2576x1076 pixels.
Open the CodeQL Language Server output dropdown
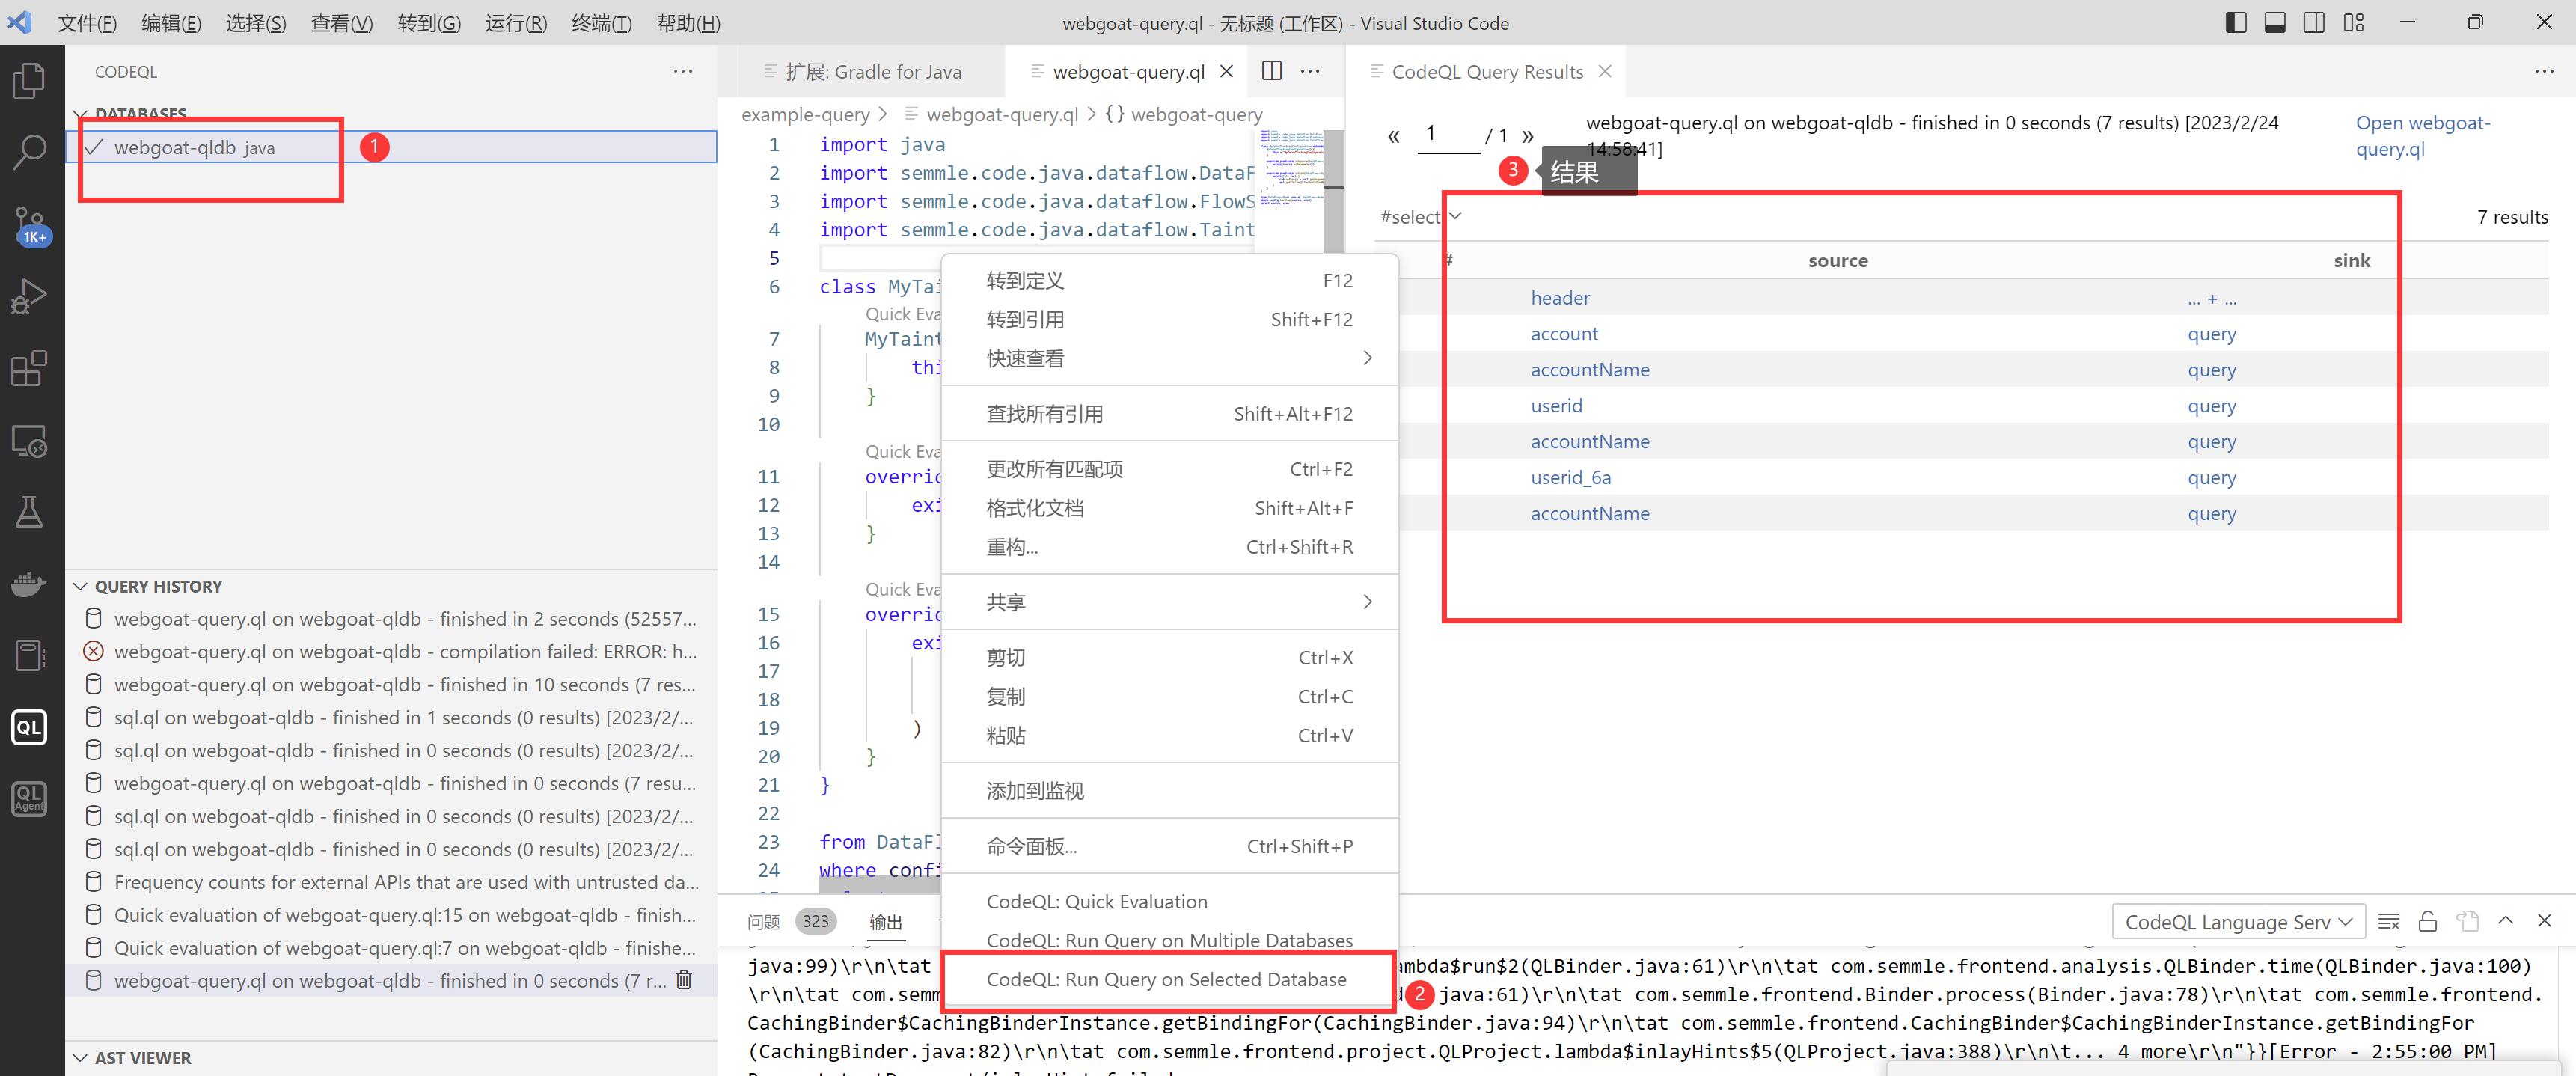[2237, 921]
